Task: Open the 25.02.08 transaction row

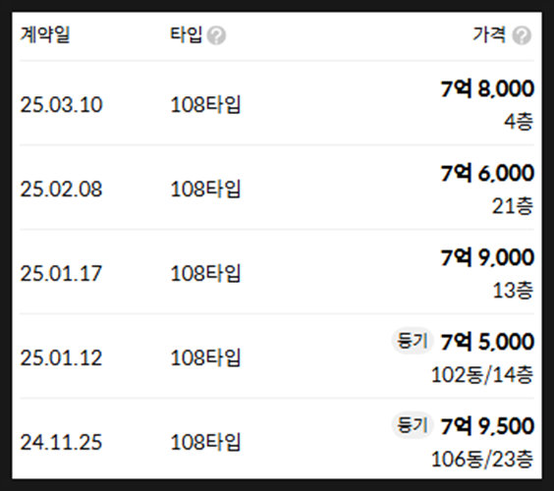Action: [277, 188]
